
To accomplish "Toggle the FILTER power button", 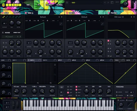I will pyautogui.click(x=109, y=13).
